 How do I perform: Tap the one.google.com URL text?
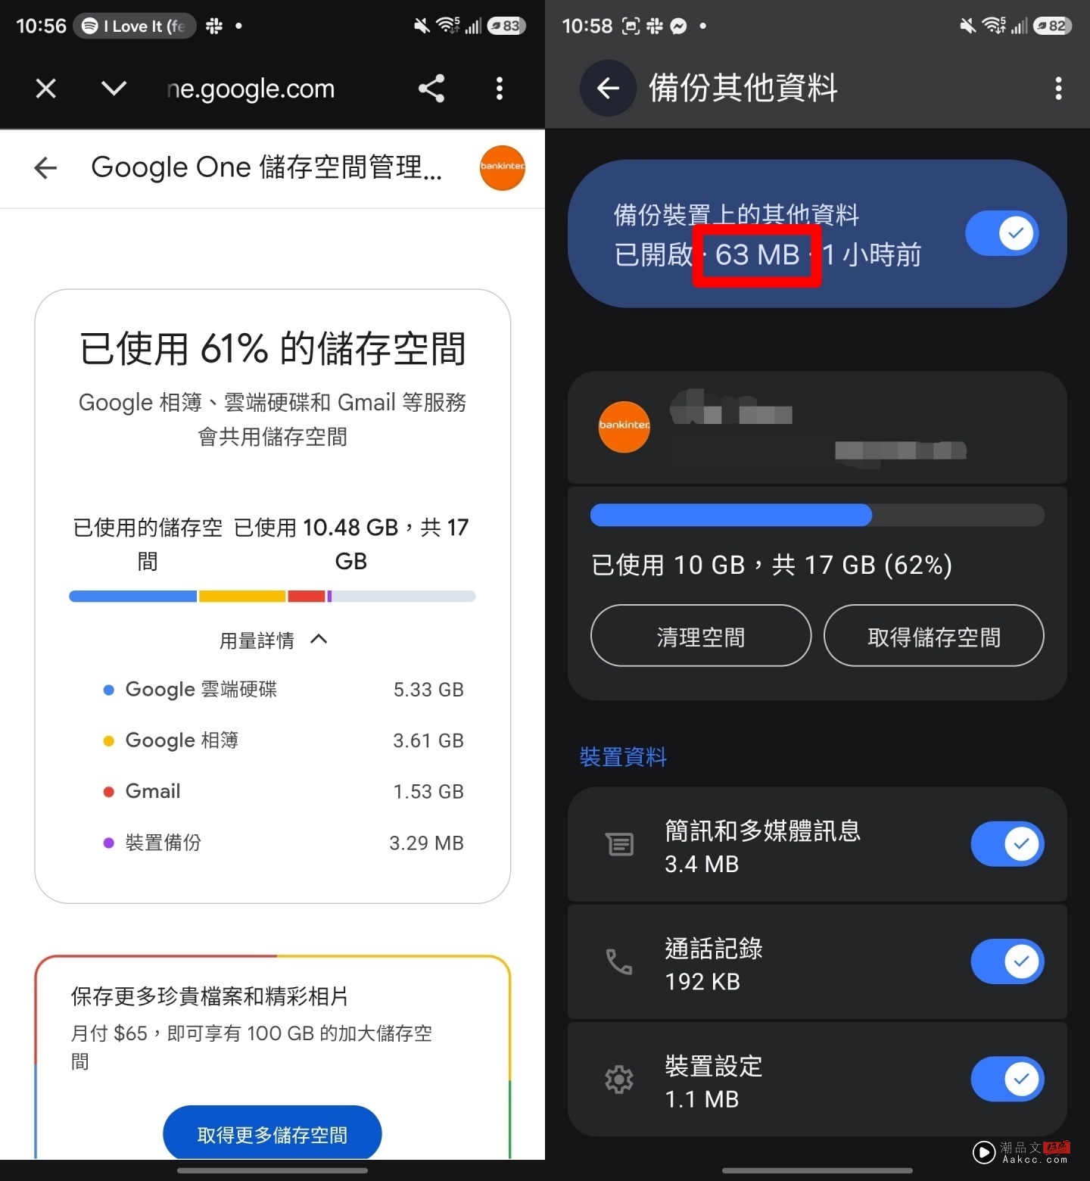(x=251, y=89)
